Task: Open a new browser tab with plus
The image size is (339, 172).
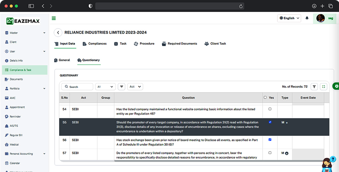Action: tap(322, 6)
